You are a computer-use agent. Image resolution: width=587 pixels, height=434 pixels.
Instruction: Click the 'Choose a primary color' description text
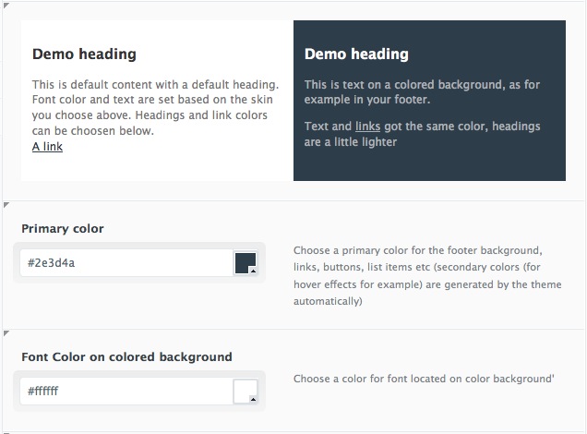coord(427,275)
